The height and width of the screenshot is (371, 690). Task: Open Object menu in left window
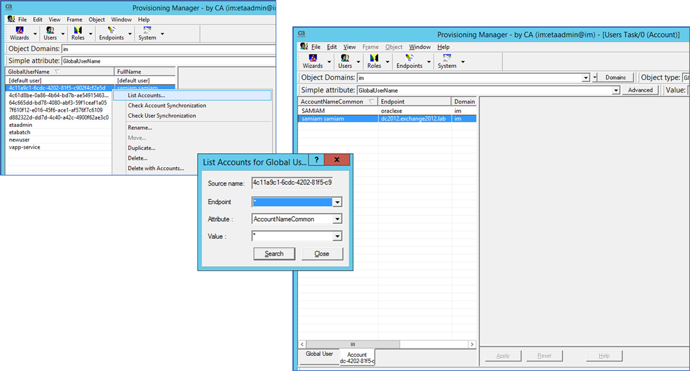coord(96,19)
